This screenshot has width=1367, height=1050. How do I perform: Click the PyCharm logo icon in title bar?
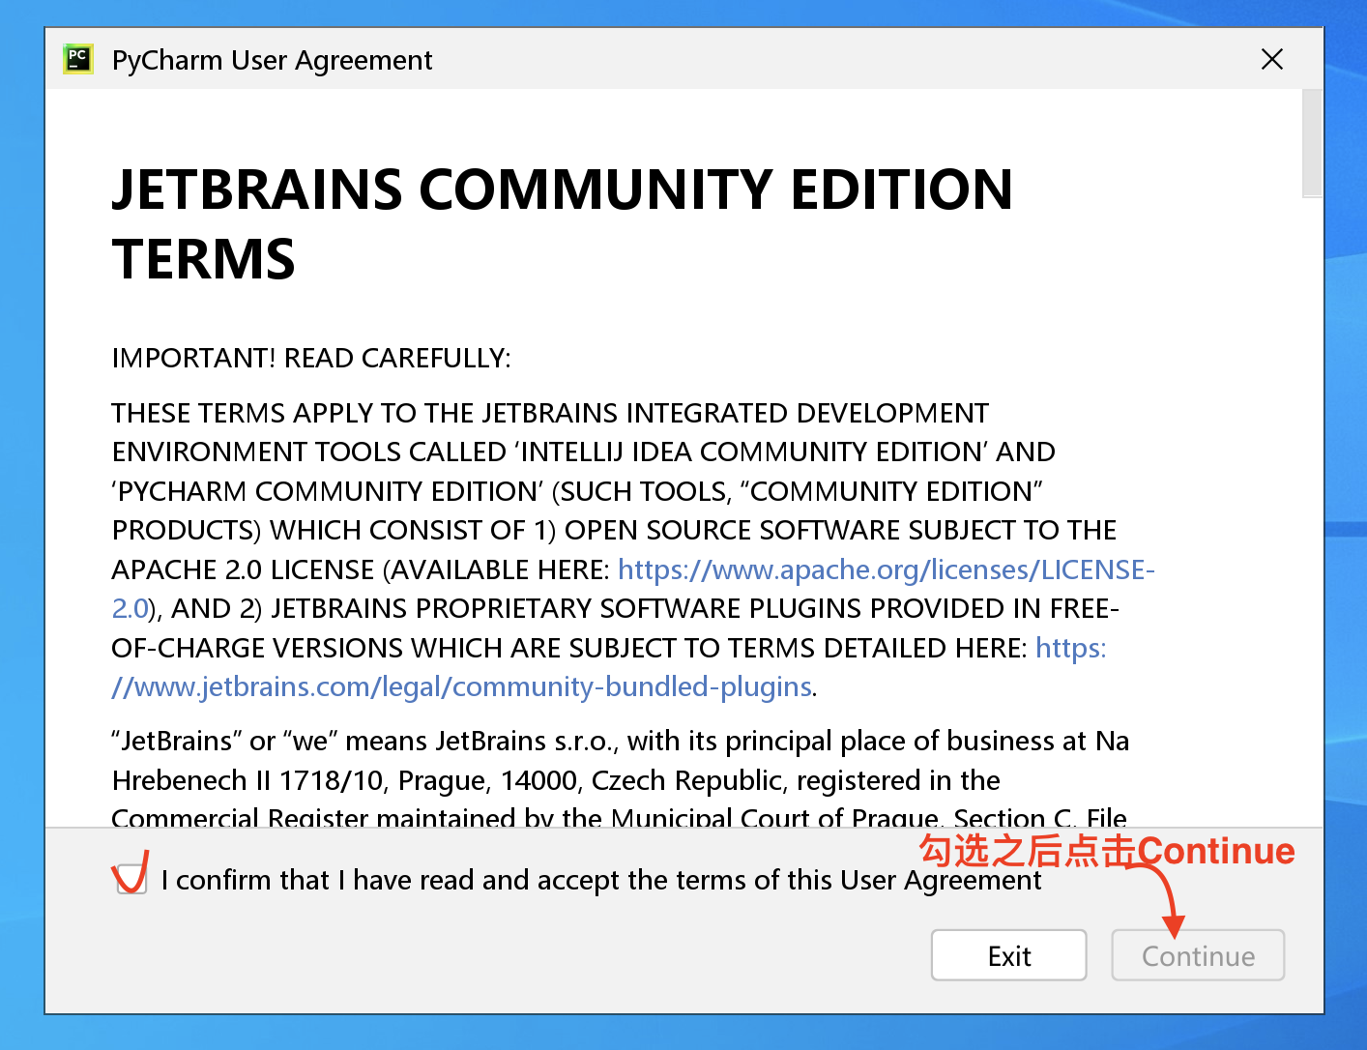(x=78, y=60)
